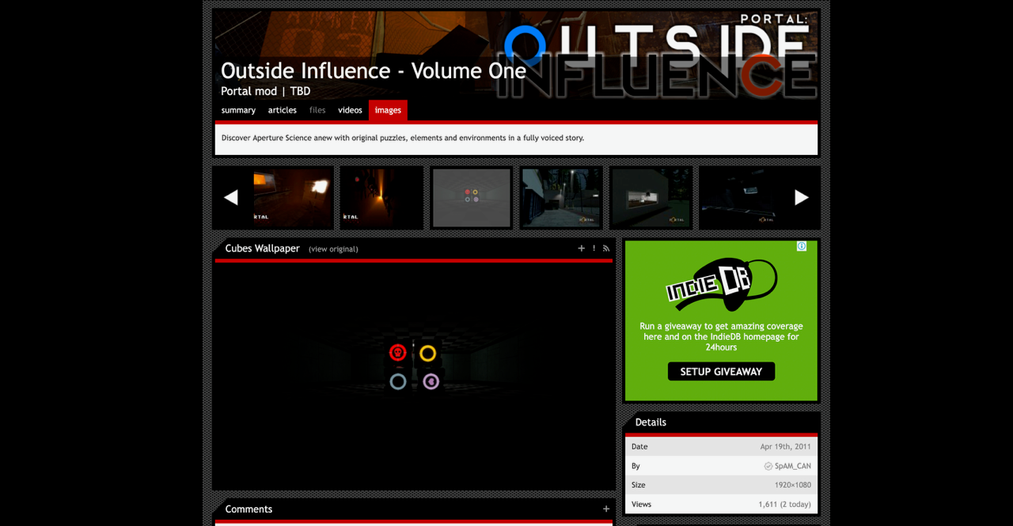Click the SETUP GIVEAWAY button
The height and width of the screenshot is (526, 1013).
click(x=721, y=371)
